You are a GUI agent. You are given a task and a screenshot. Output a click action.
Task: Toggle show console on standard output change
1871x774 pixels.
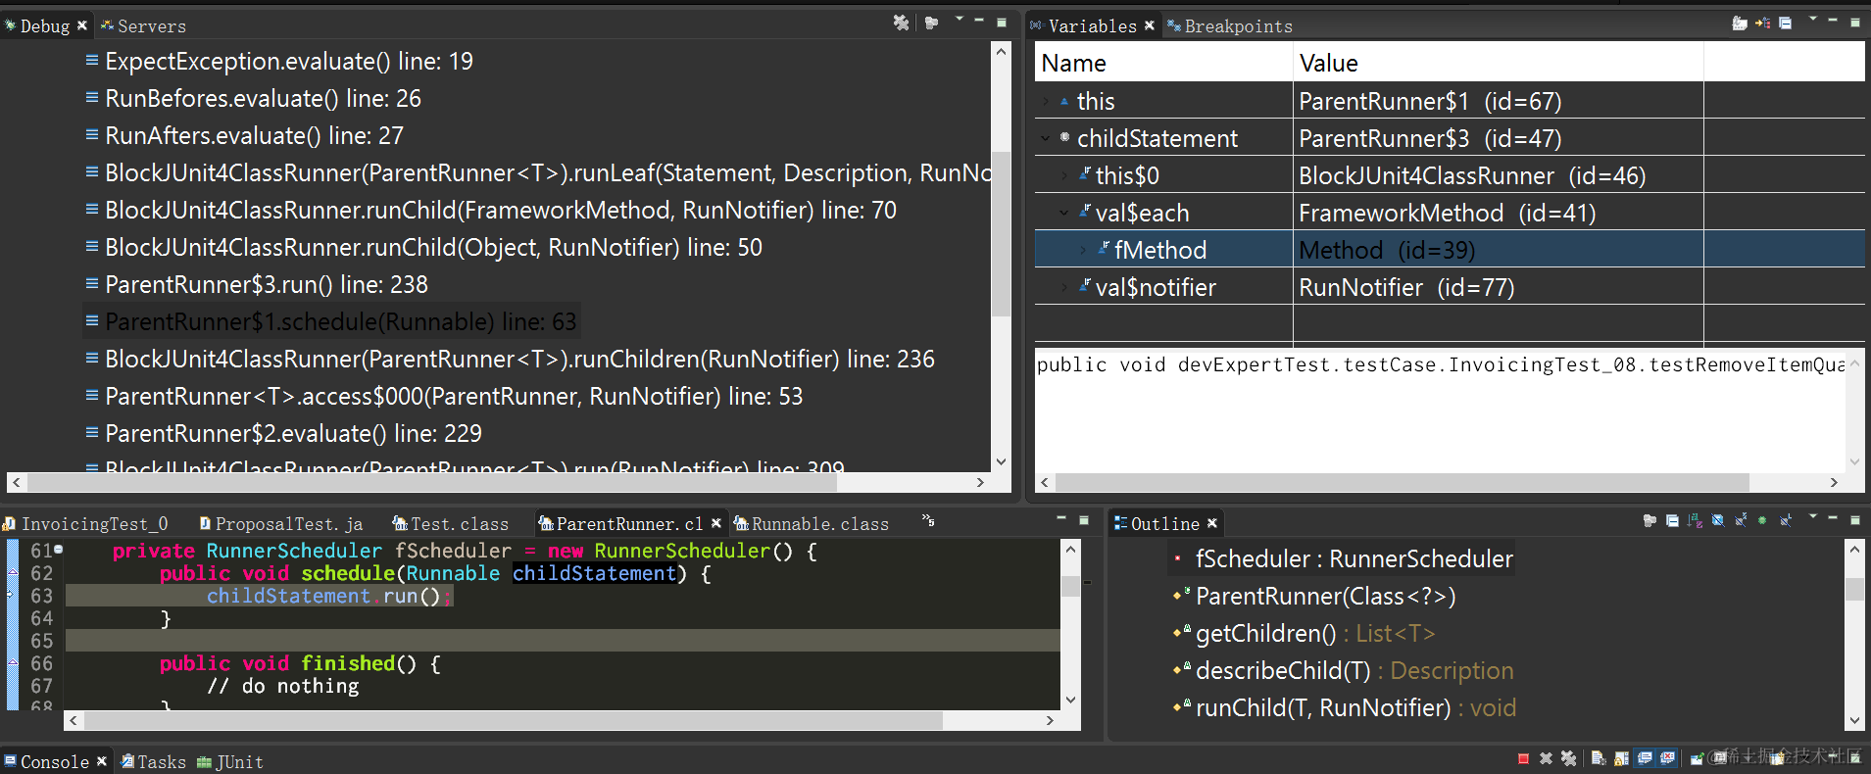pyautogui.click(x=1645, y=758)
